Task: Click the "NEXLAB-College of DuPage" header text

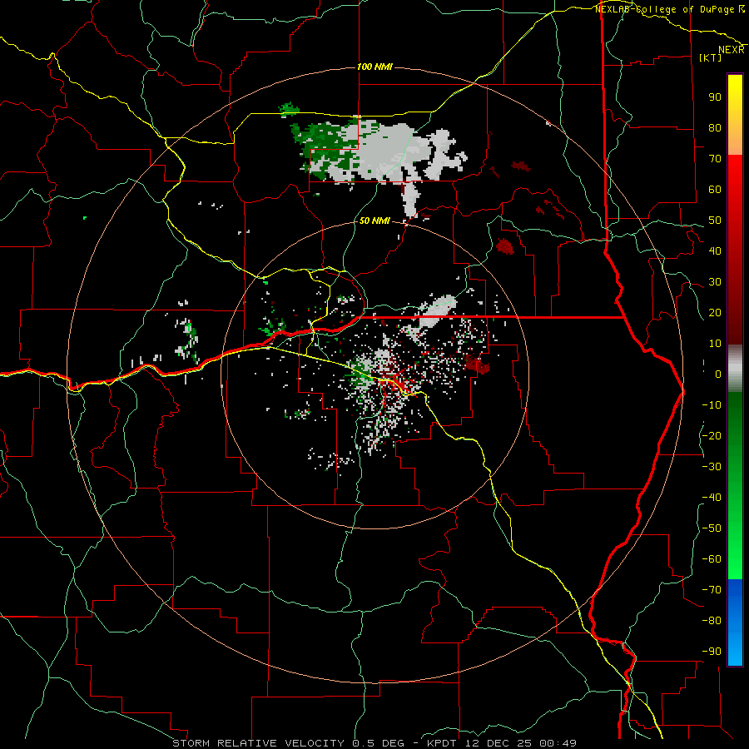Action: point(666,9)
